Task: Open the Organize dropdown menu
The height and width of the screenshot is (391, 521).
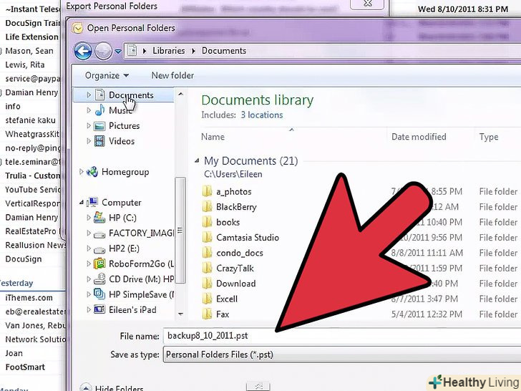Action: pos(107,75)
